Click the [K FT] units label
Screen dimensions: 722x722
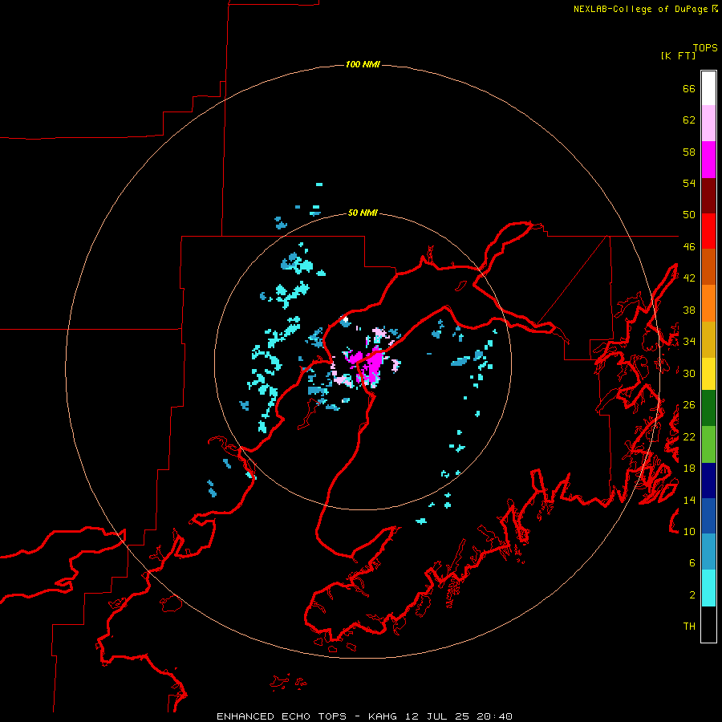tap(678, 55)
